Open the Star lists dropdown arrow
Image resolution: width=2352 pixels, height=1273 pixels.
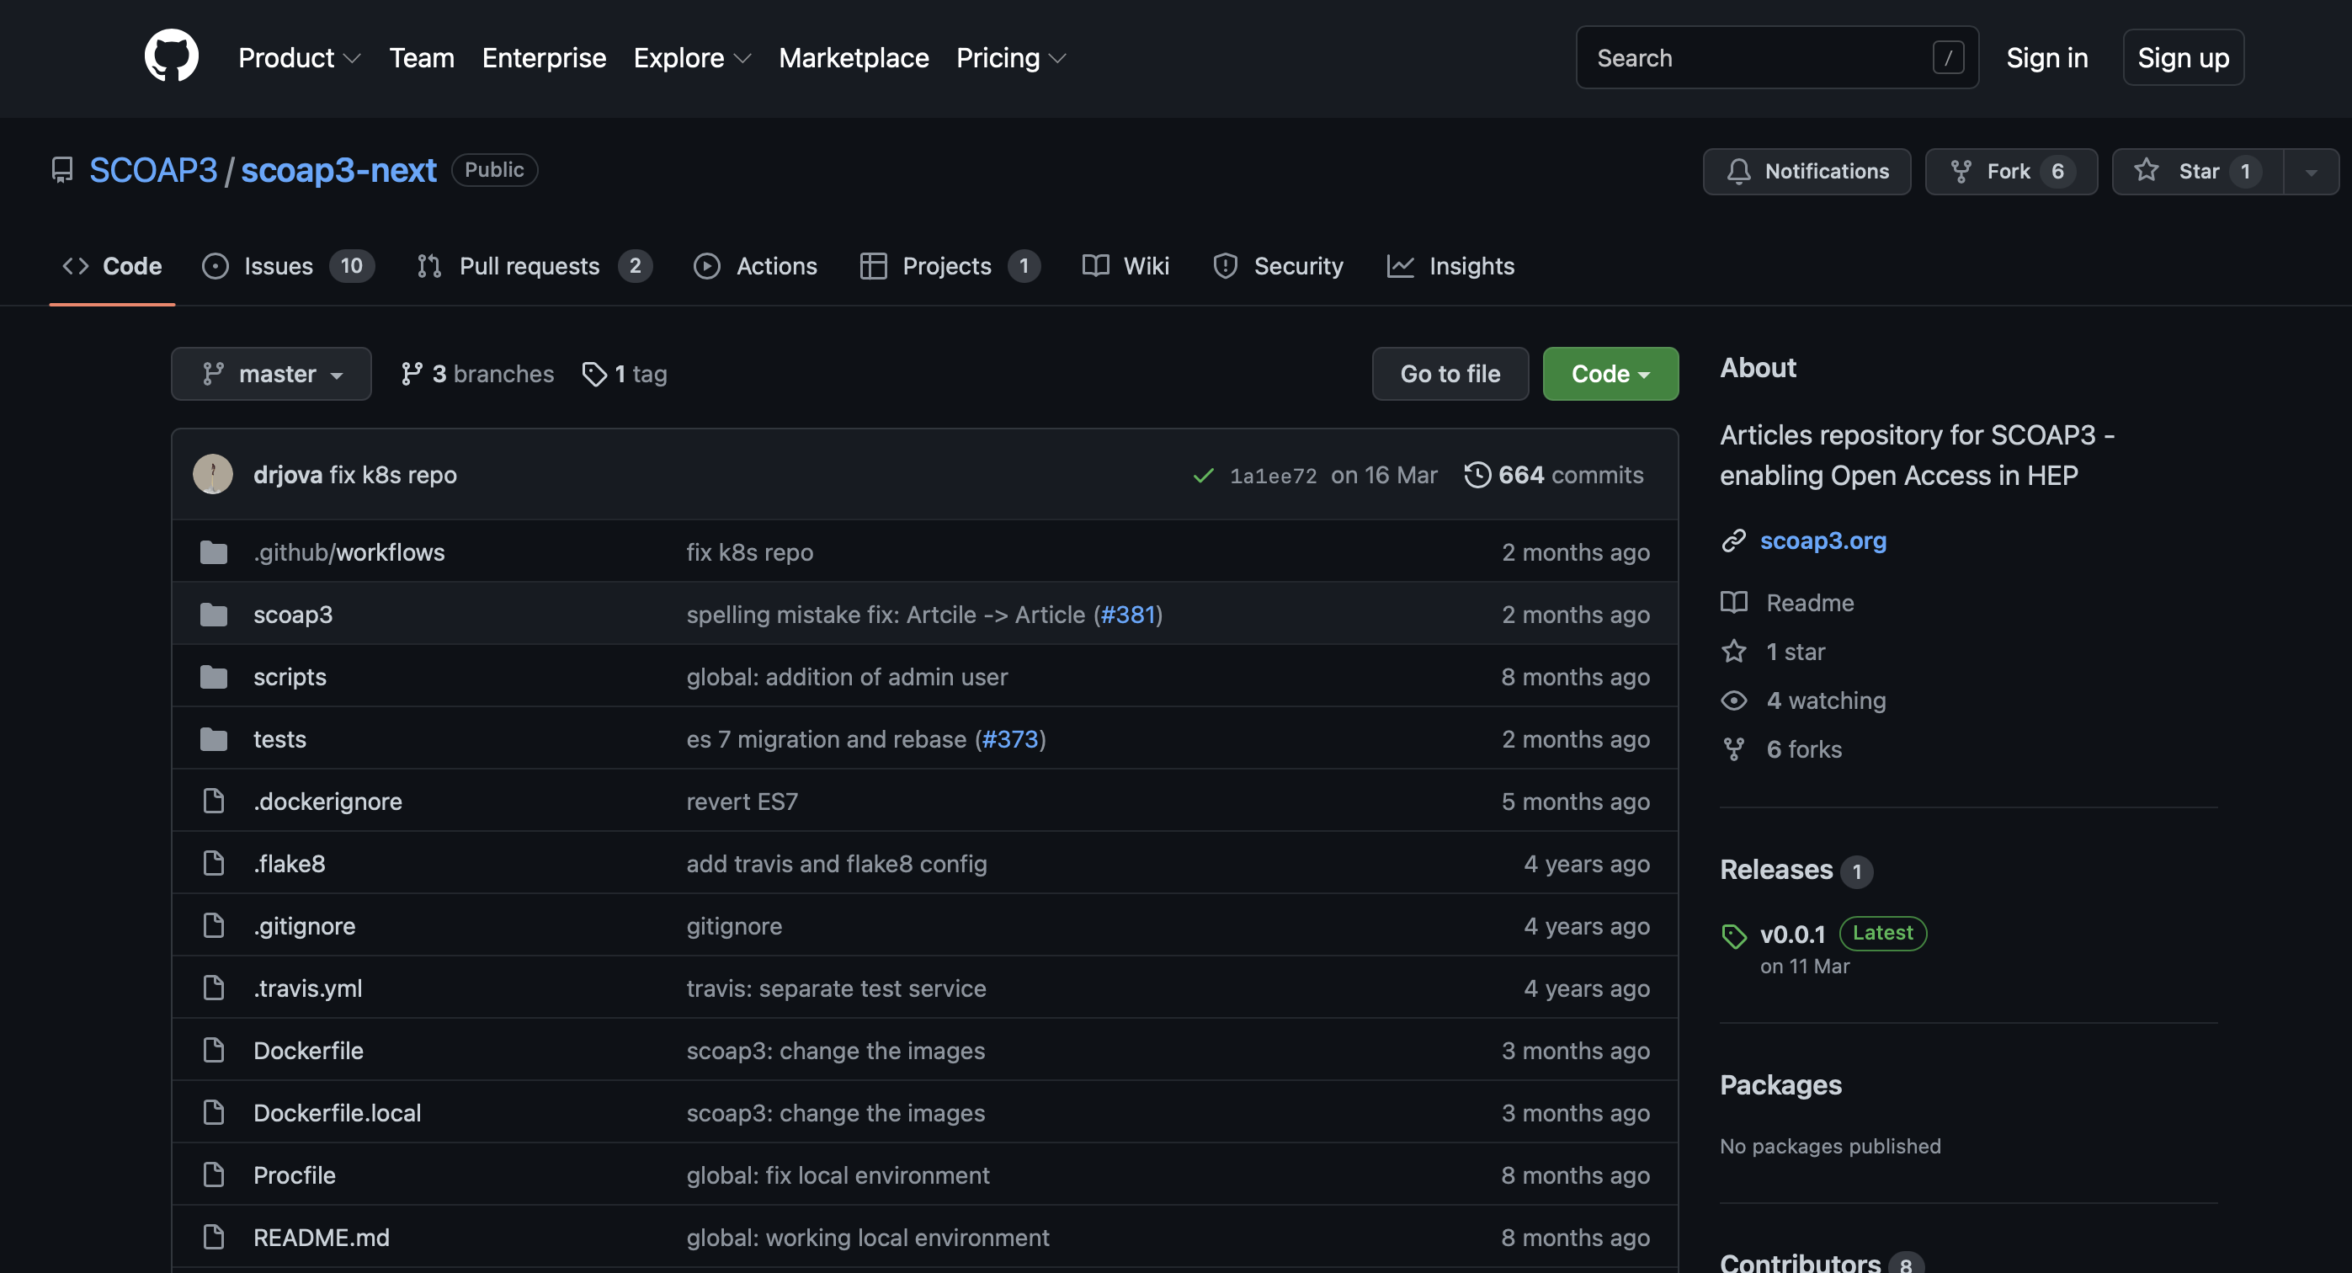click(2311, 172)
